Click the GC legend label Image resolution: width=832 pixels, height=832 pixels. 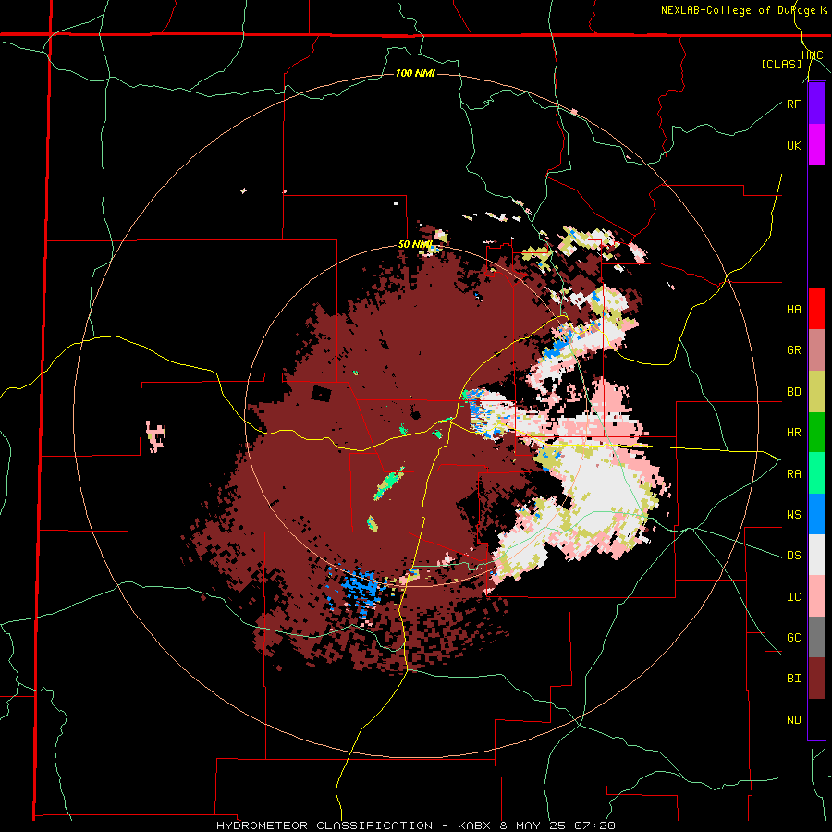click(x=793, y=638)
